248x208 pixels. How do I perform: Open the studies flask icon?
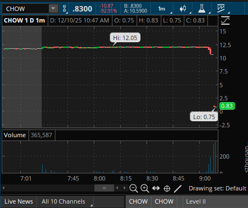click(202, 9)
